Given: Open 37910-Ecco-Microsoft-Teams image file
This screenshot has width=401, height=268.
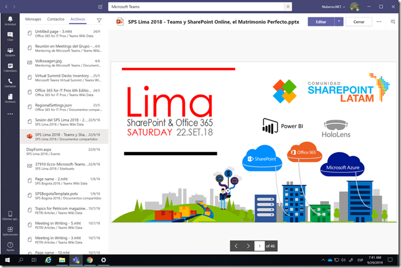Looking at the screenshot, I should click(x=64, y=166).
